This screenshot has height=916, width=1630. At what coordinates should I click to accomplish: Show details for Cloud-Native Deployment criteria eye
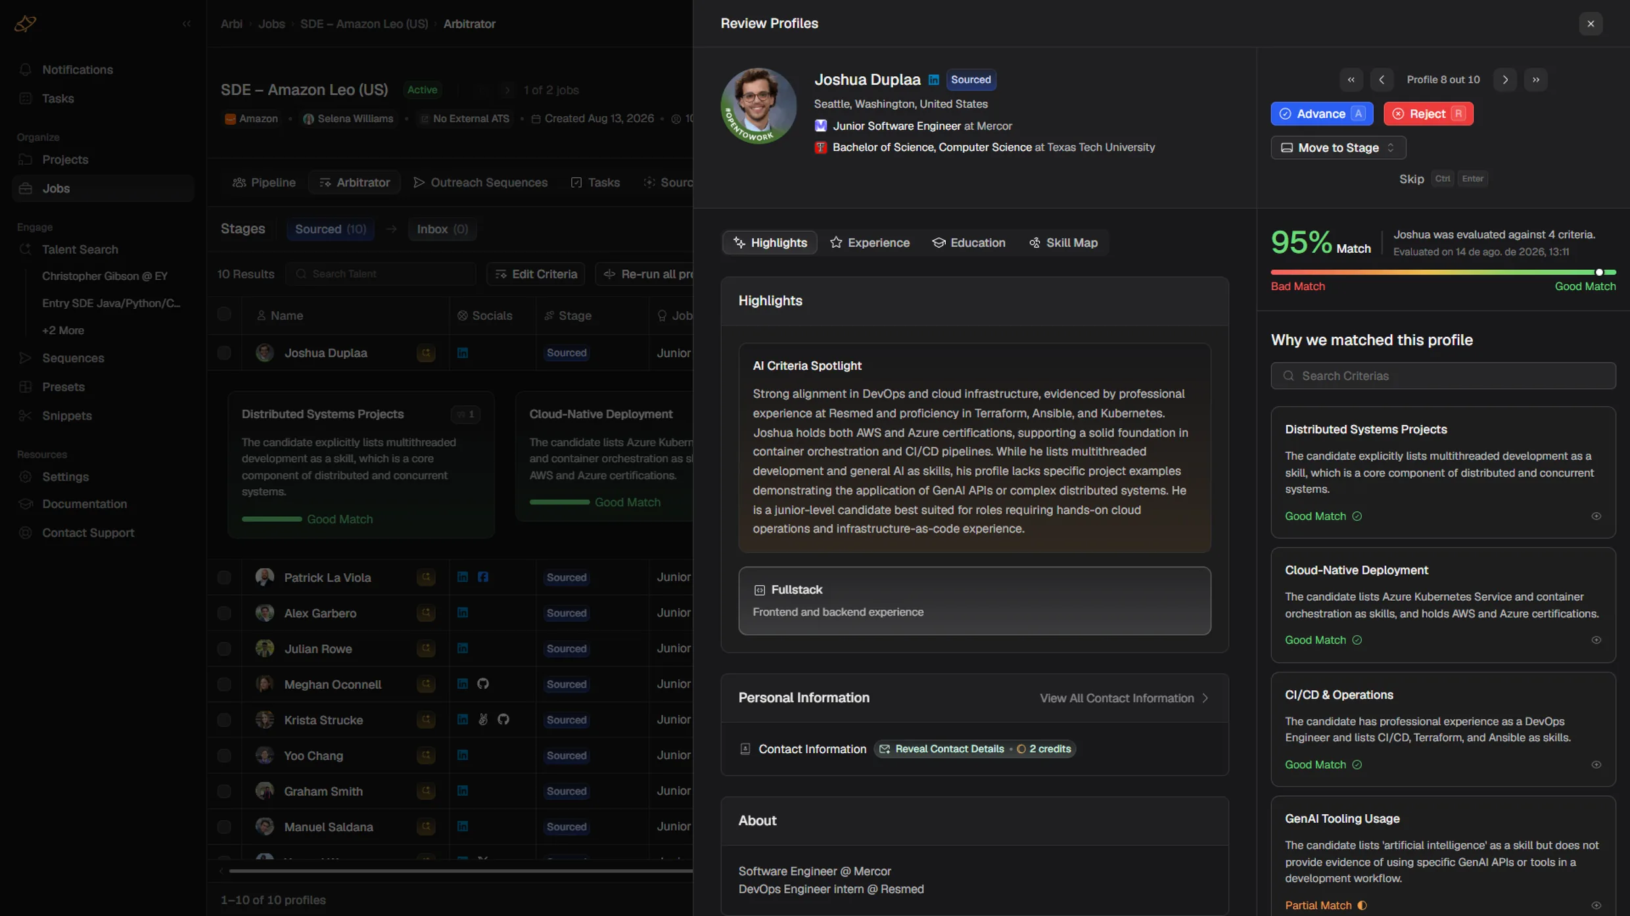point(1596,640)
